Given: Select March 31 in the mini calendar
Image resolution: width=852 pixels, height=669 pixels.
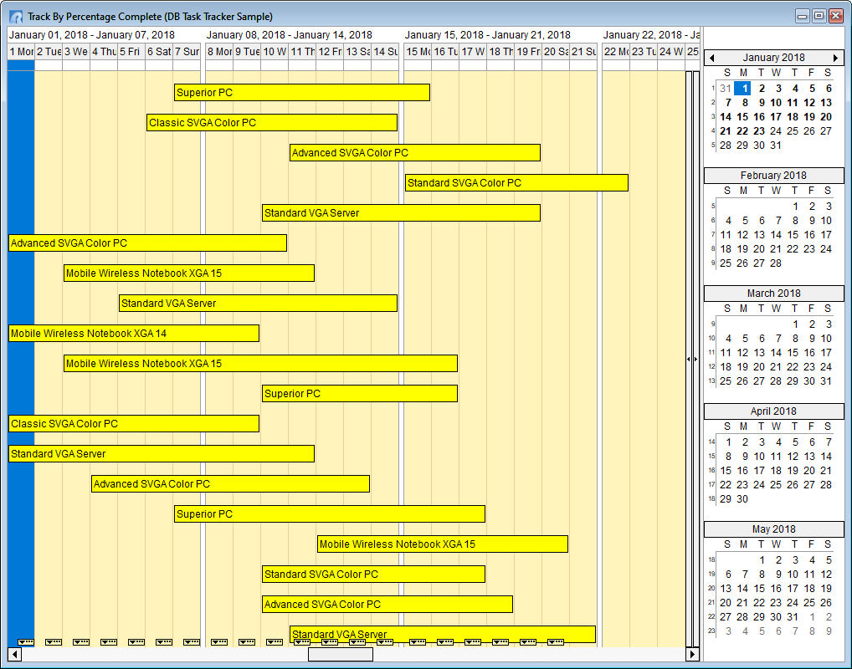Looking at the screenshot, I should 826,381.
